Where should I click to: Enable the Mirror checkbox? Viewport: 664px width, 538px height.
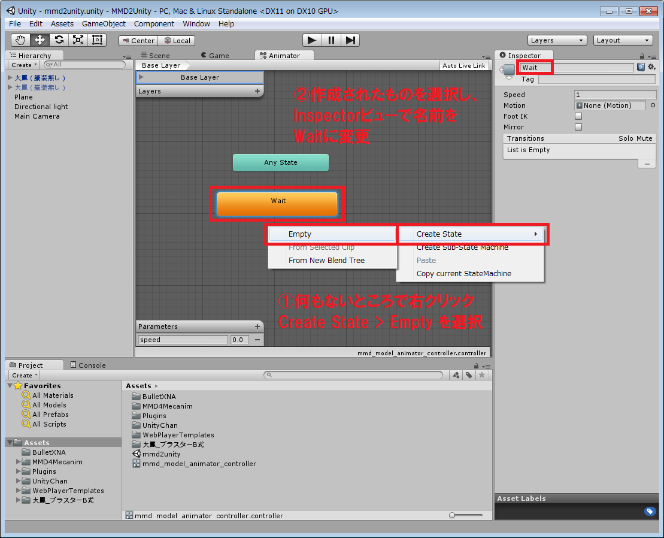pyautogui.click(x=578, y=127)
